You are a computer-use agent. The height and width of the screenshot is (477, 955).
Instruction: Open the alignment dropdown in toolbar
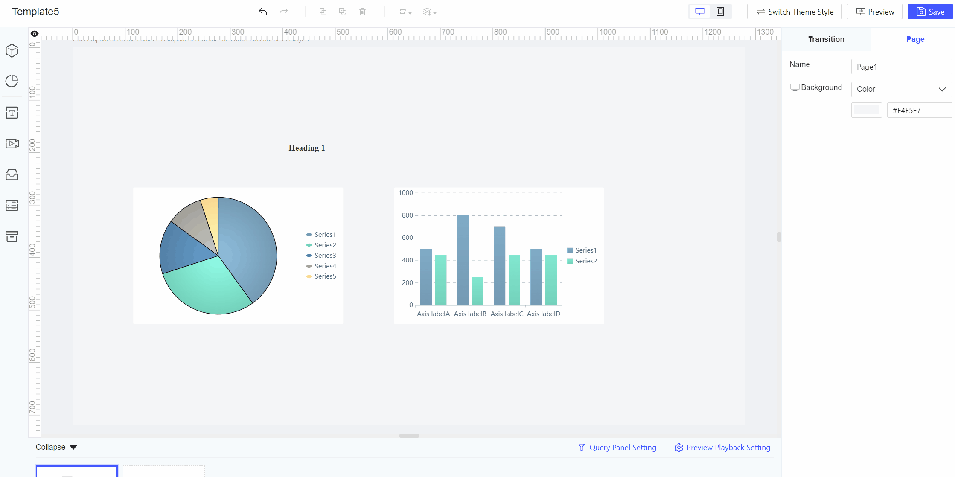[405, 12]
